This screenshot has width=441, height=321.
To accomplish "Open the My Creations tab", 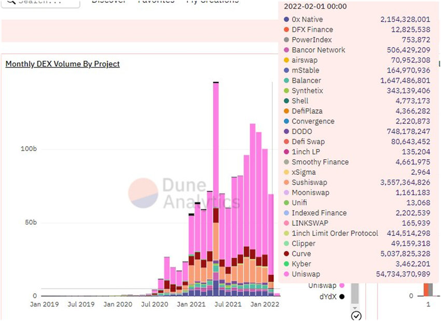I will (213, 1).
